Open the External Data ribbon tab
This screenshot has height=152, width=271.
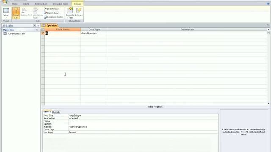[x=41, y=4]
